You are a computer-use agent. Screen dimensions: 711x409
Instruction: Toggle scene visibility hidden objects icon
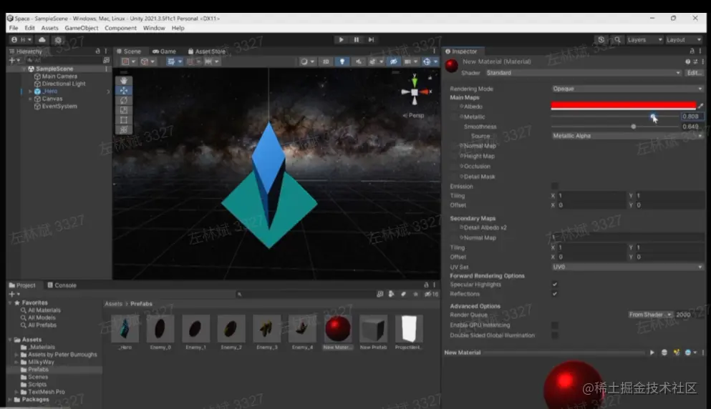[394, 61]
